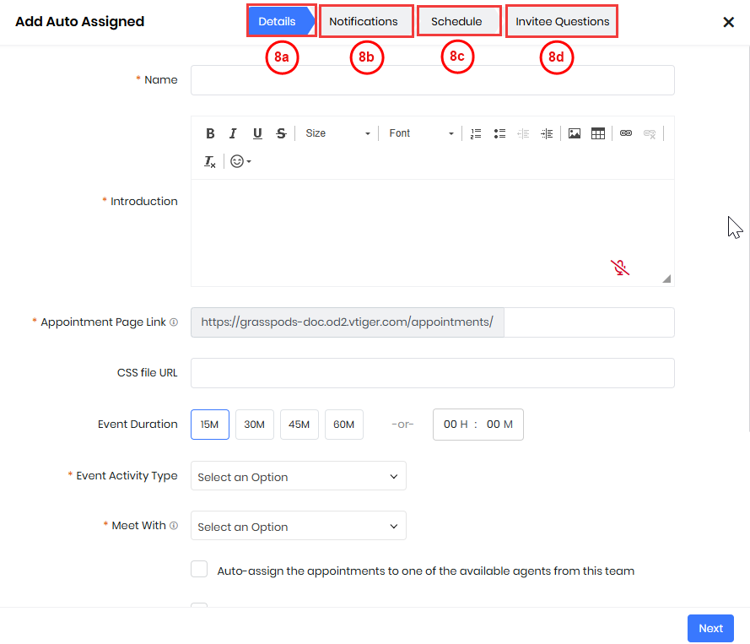Viewport: 750px width, 644px height.
Task: Enable auto-assign appointments checkbox
Action: click(x=199, y=570)
